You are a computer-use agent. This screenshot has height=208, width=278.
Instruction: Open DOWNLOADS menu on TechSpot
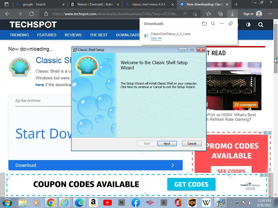tap(128, 35)
